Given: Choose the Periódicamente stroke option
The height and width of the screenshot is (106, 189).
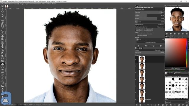Looking at the screenshot, I should 142,36.
